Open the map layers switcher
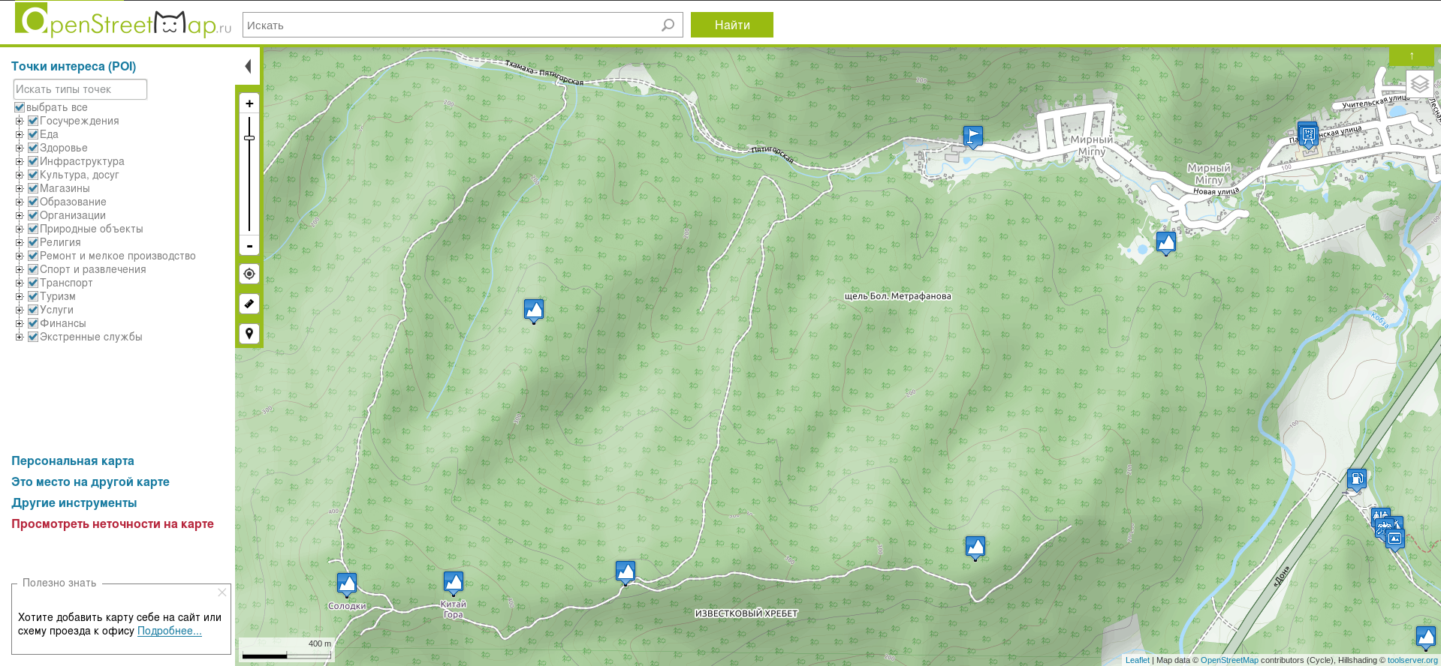Screen dimensions: 1441x666 [1419, 84]
